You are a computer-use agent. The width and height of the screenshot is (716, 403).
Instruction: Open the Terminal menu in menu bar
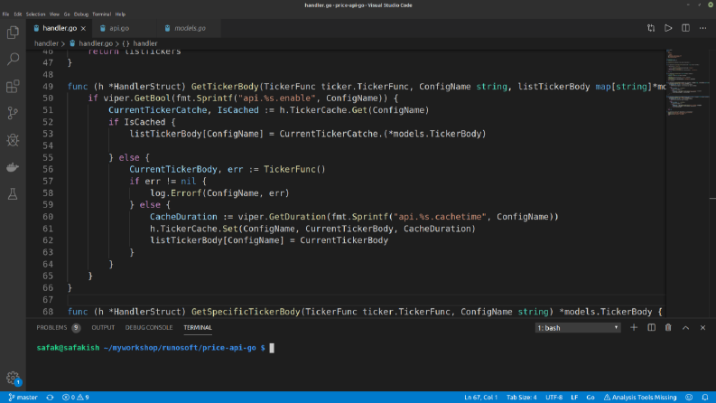(x=101, y=14)
